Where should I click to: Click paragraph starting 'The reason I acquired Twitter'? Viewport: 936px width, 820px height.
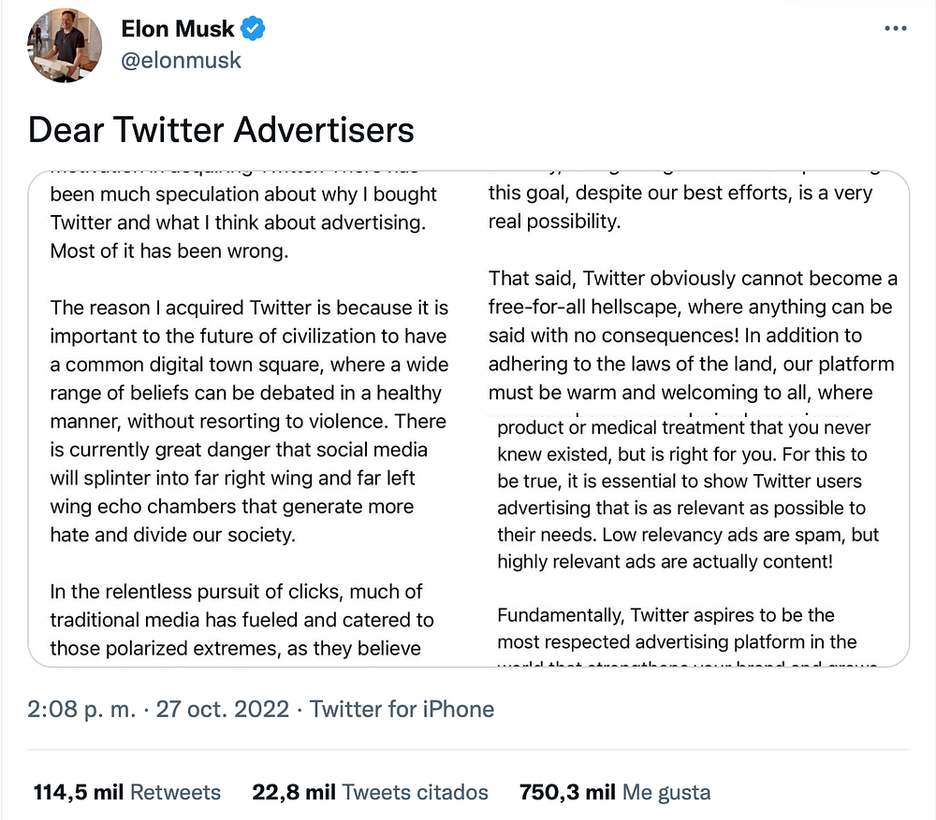(248, 421)
